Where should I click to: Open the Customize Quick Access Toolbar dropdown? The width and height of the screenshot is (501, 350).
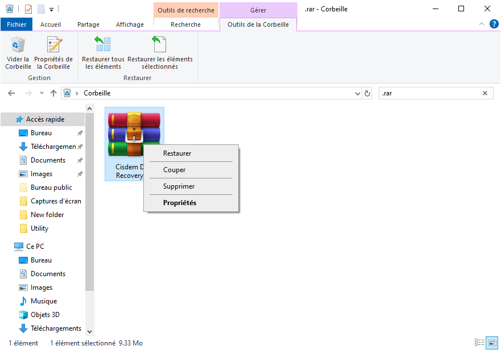point(51,10)
